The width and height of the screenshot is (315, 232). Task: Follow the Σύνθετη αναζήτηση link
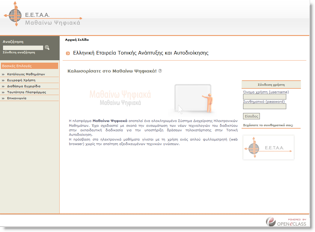pyautogui.click(x=19, y=52)
